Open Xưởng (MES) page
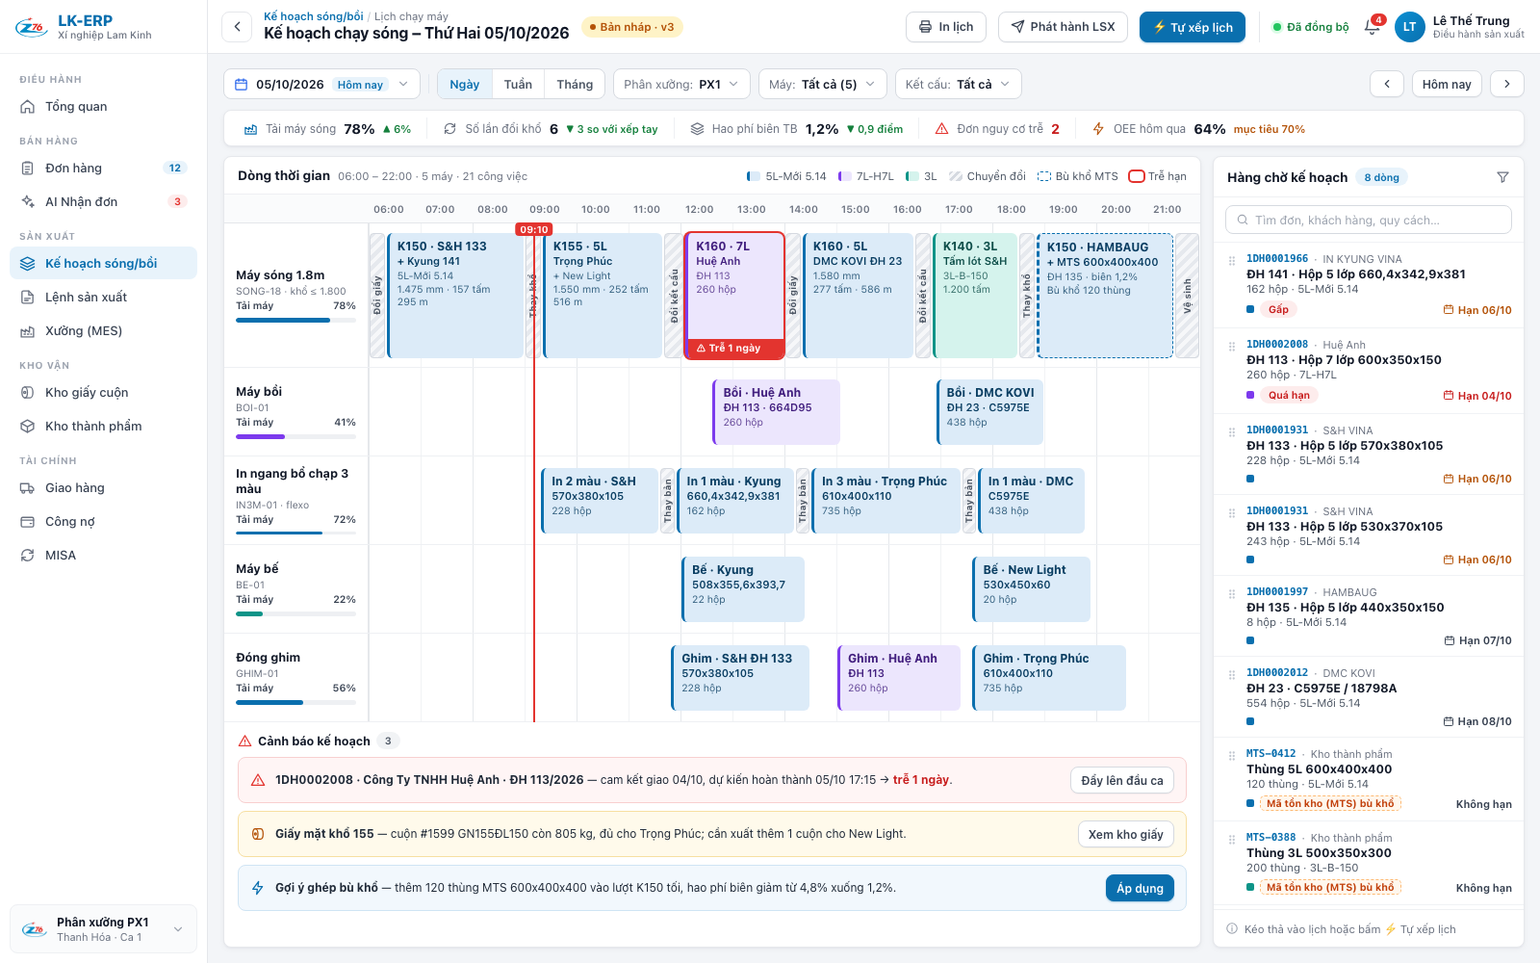Image resolution: width=1540 pixels, height=963 pixels. point(103,330)
